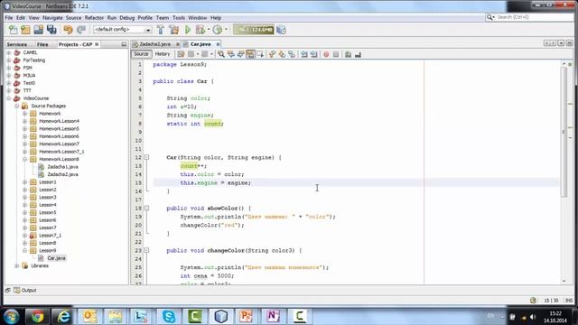Open the Output panel button
The image size is (578, 325).
click(24, 291)
